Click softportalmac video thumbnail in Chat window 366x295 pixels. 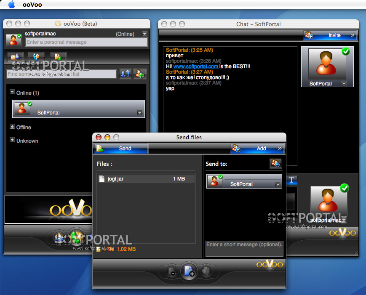[x=329, y=201]
